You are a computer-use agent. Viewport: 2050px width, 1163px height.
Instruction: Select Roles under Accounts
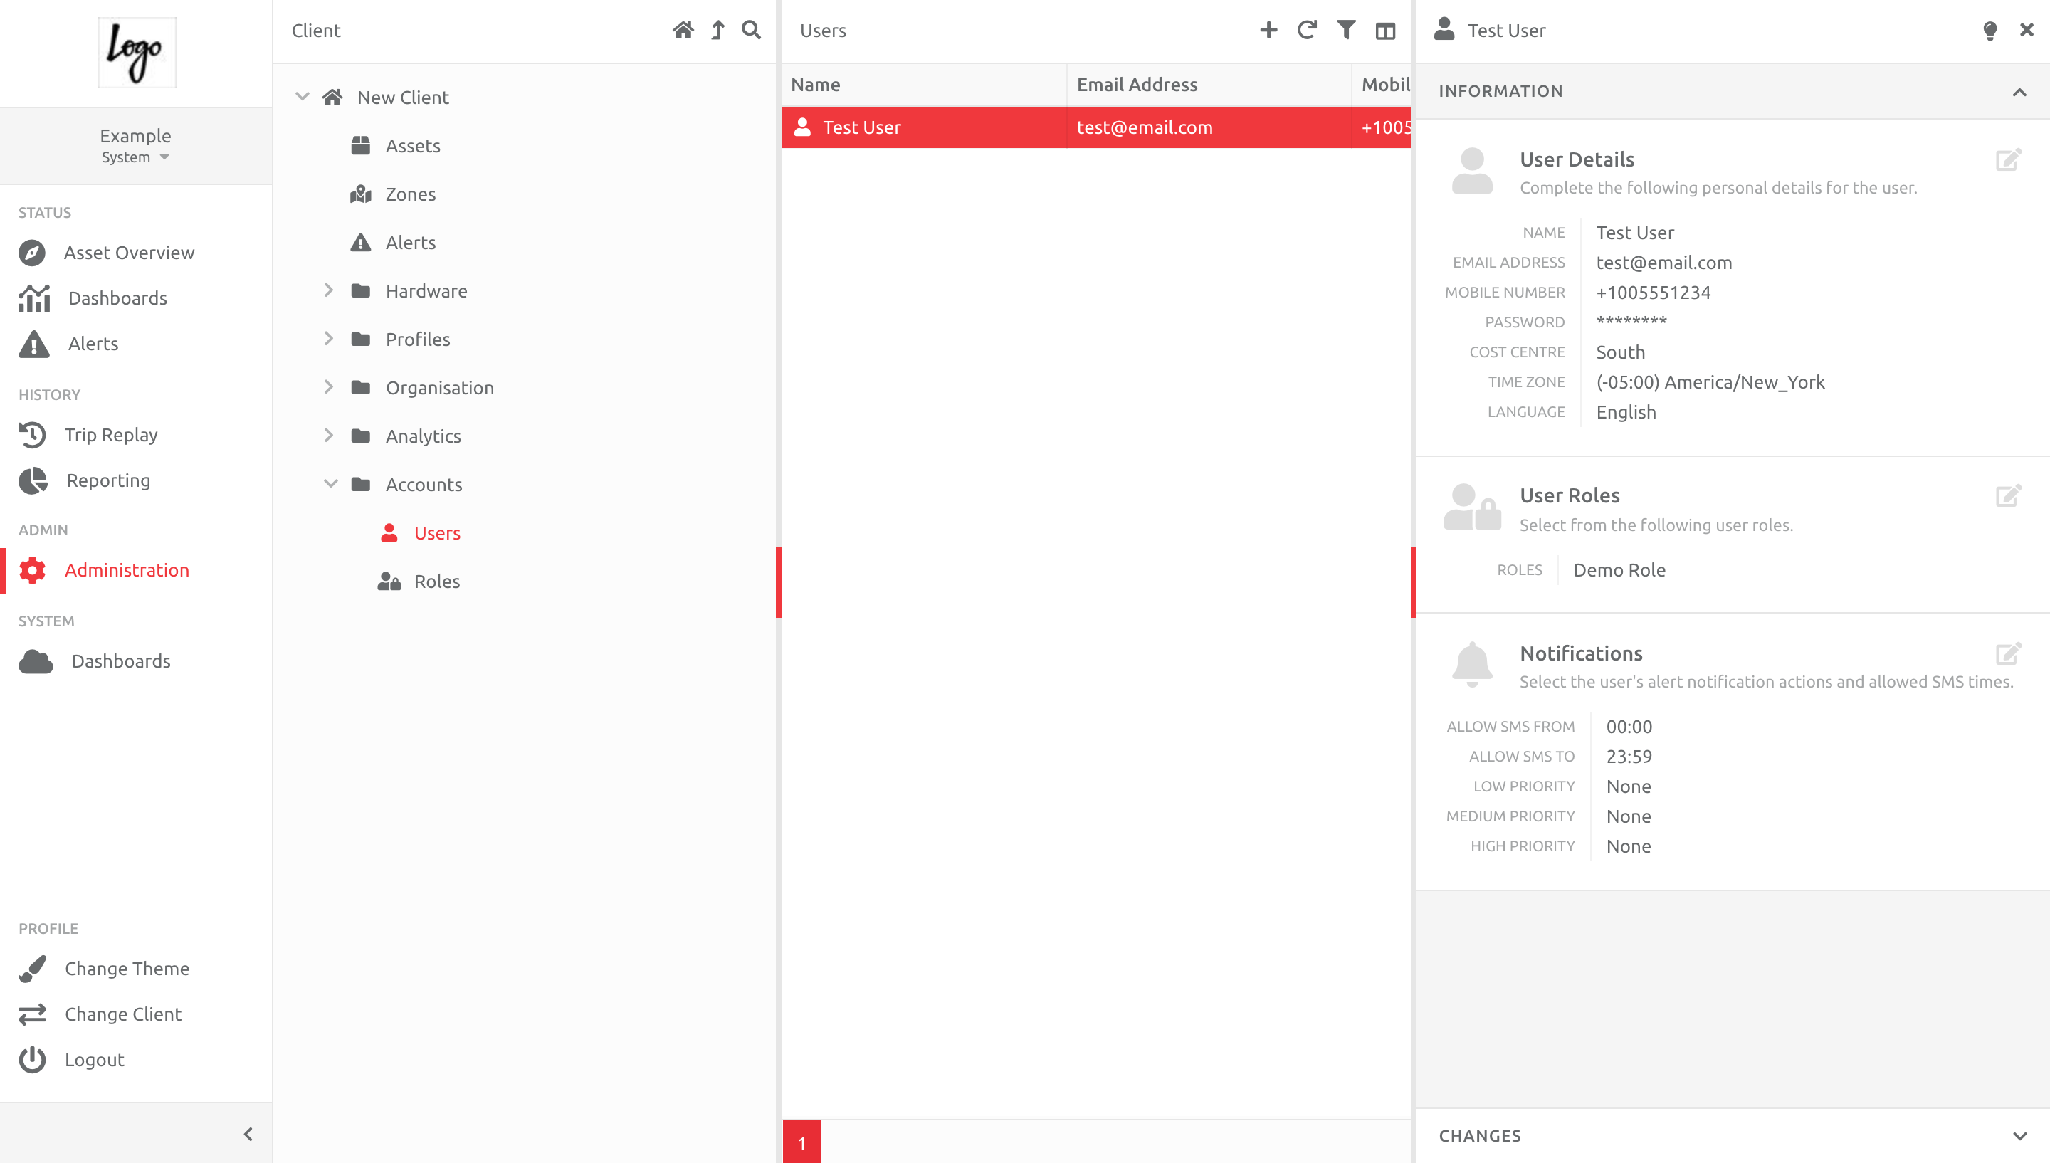point(436,581)
